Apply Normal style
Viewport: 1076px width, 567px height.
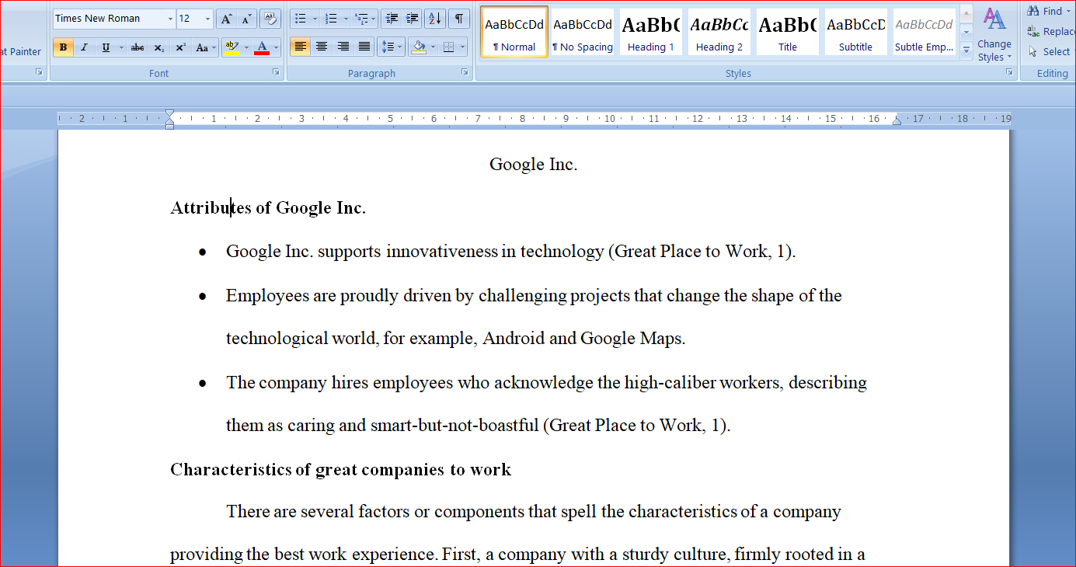[514, 33]
